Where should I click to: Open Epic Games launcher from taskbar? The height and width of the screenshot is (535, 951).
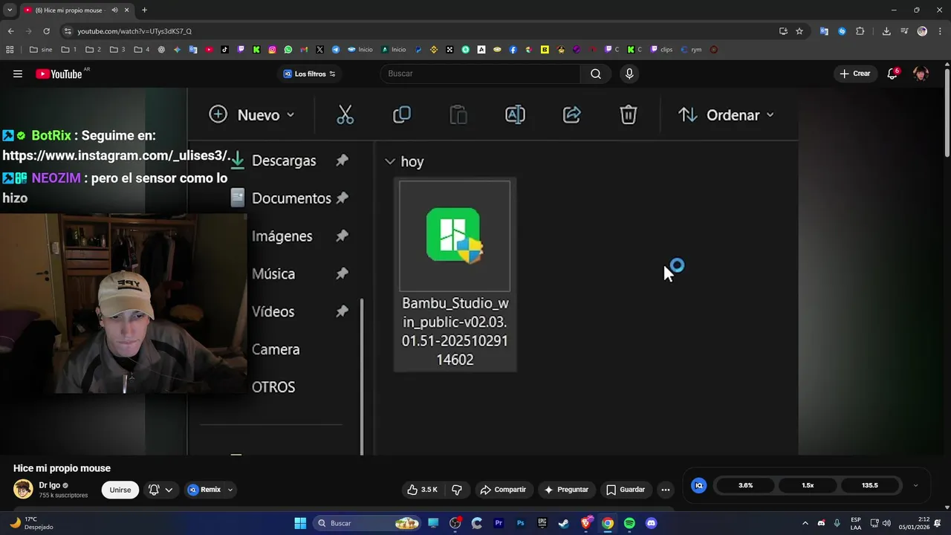542,523
